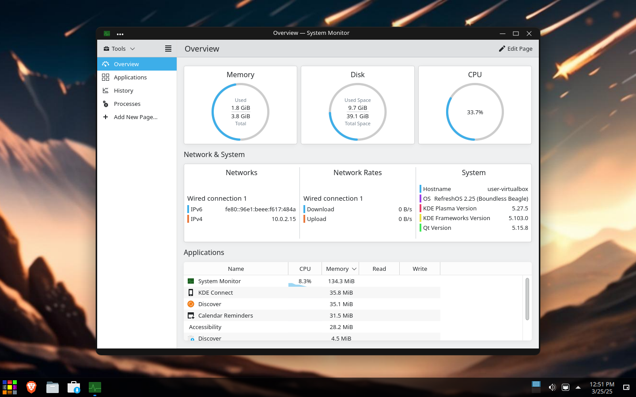
Task: Click the 35.8 MiB memory cell
Action: click(341, 292)
